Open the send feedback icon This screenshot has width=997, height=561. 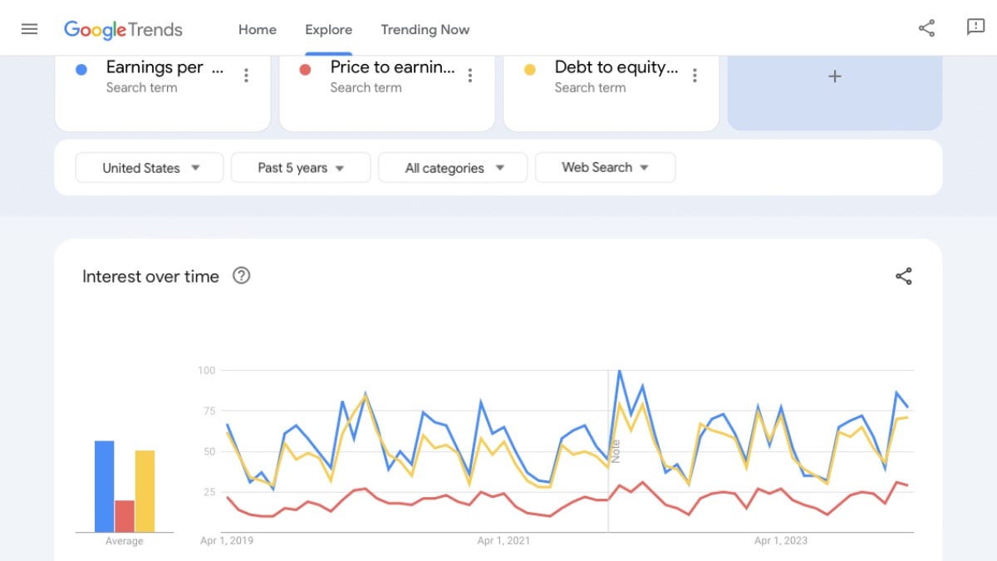coord(975,27)
